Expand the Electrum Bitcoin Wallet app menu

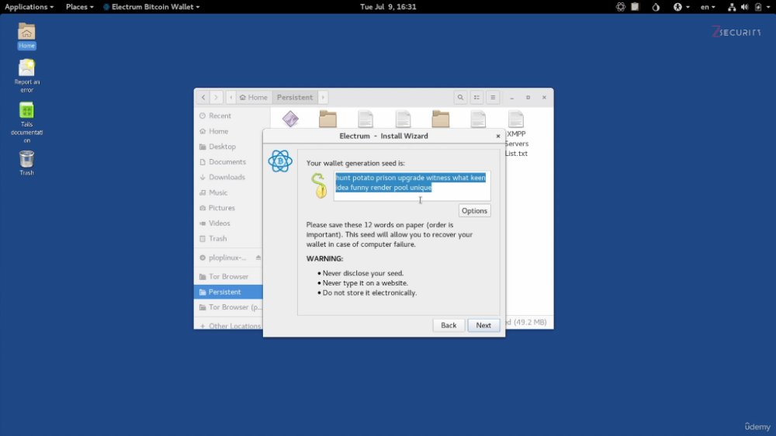151,7
